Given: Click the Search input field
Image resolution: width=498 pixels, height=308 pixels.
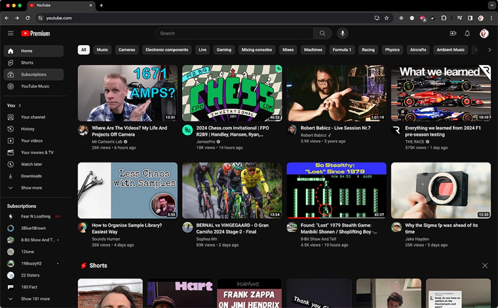Looking at the screenshot, I should tap(234, 33).
